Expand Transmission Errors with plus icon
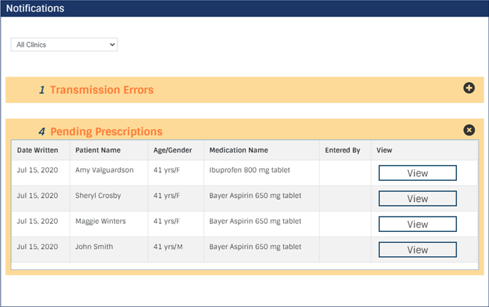The width and height of the screenshot is (489, 307). point(469,88)
